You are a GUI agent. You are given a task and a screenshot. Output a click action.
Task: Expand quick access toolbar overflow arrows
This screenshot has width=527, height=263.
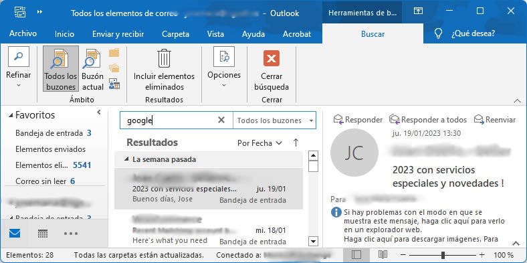[40, 12]
